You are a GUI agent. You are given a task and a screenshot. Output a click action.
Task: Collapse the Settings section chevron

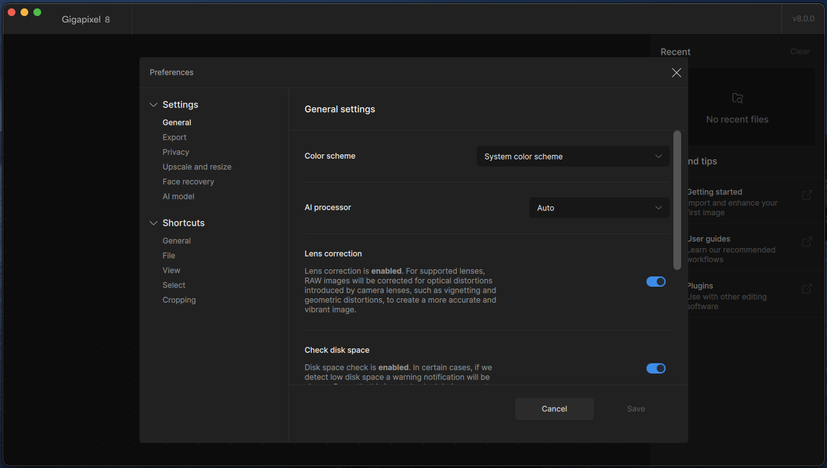(154, 105)
